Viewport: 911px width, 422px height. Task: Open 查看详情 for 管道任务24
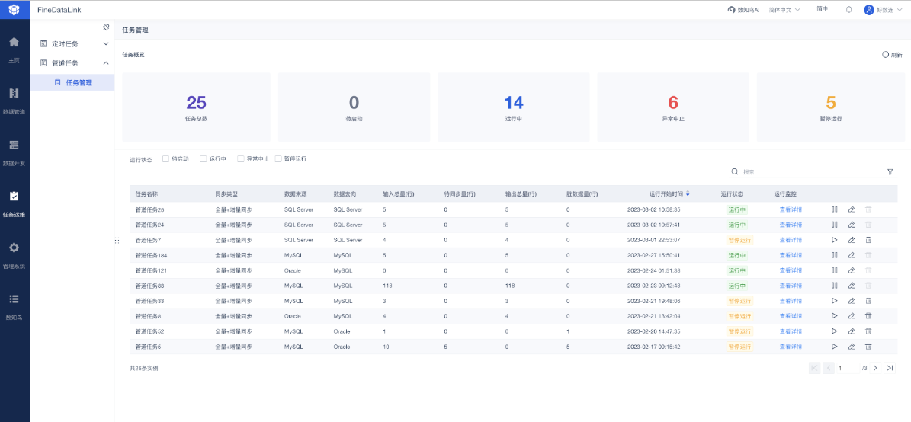pyautogui.click(x=791, y=225)
